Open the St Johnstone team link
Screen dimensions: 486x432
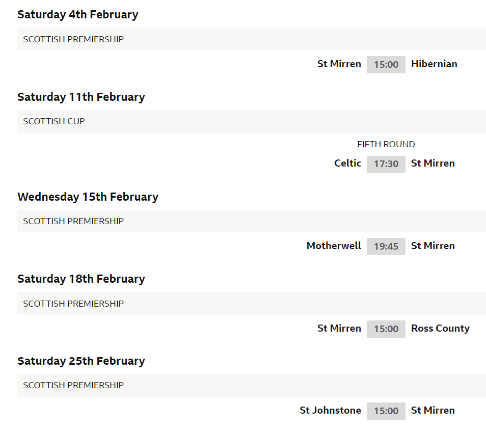[330, 411]
